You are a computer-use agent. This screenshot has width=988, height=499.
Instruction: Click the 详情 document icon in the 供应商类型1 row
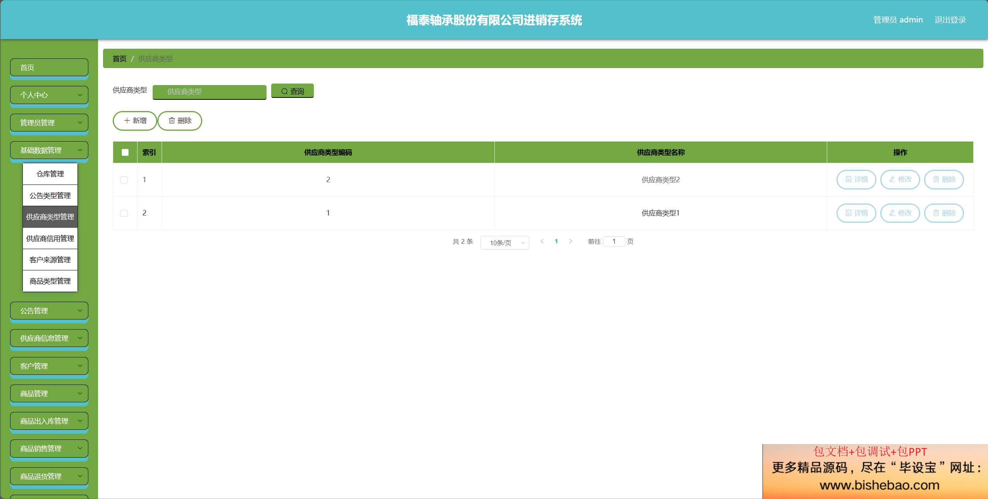(x=849, y=213)
